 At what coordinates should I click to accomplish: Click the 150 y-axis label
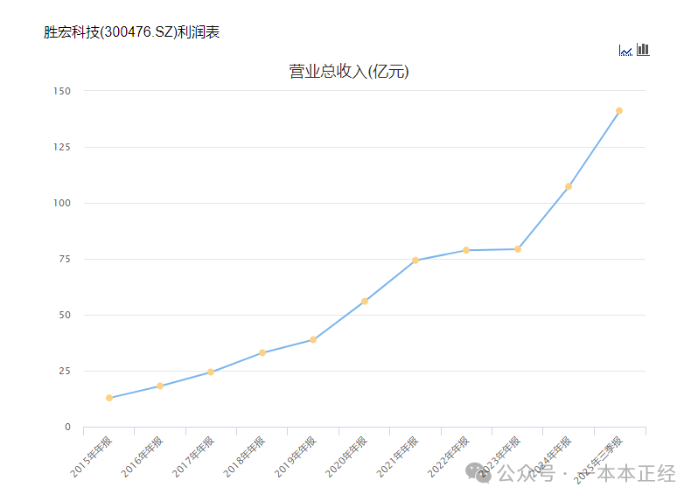tap(62, 91)
